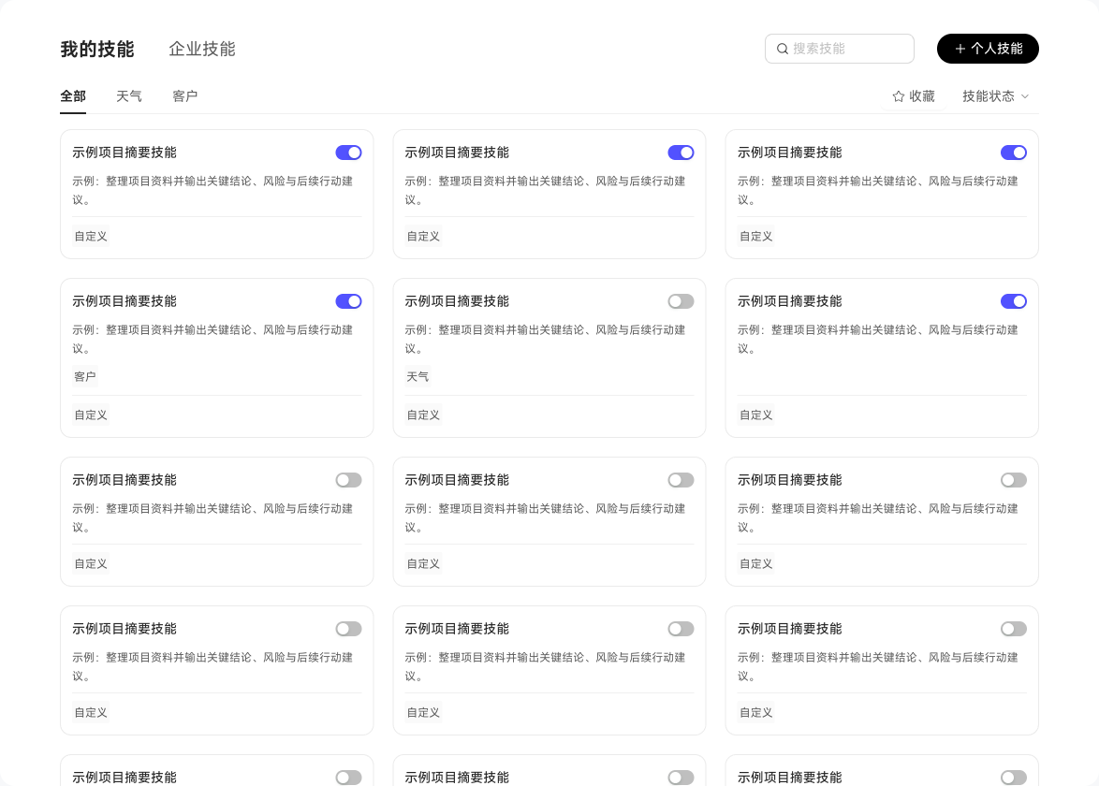Click the star icon beside 收藏
Image resolution: width=1099 pixels, height=786 pixels.
click(x=899, y=96)
